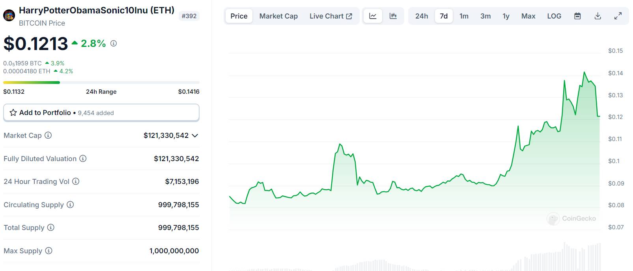The height and width of the screenshot is (271, 633).
Task: Open the Live Chart external link
Action: coord(331,16)
